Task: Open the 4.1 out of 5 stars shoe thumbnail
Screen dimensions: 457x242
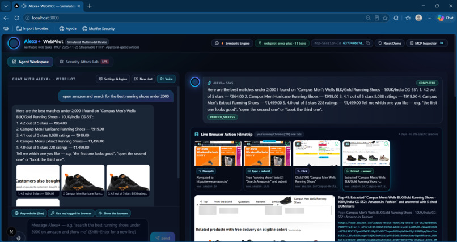Action: click(x=128, y=181)
